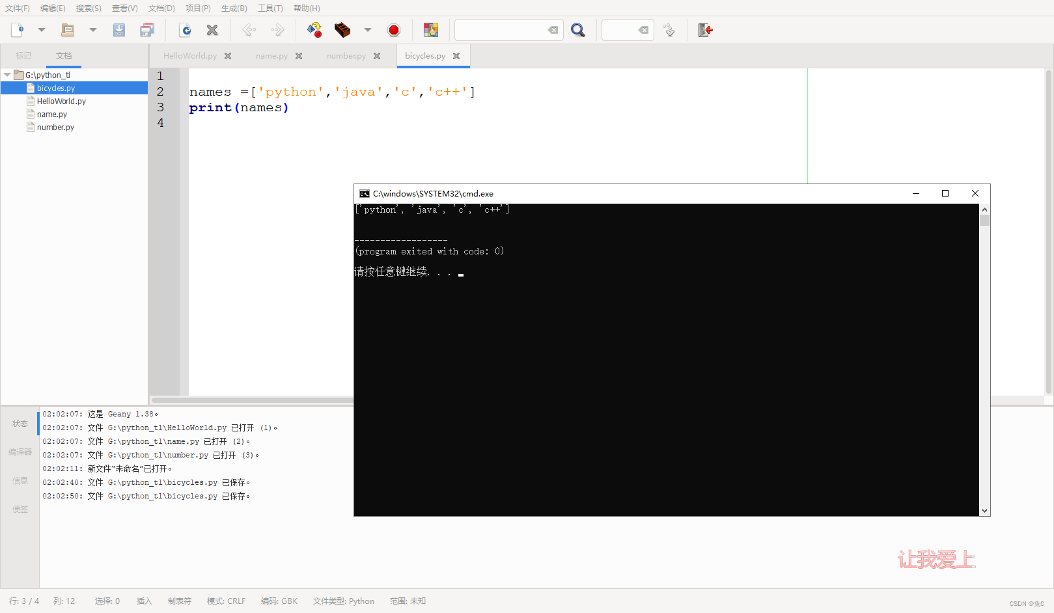Click the status bar text "编码: GBK"
Viewport: 1054px width, 613px height.
(x=279, y=601)
